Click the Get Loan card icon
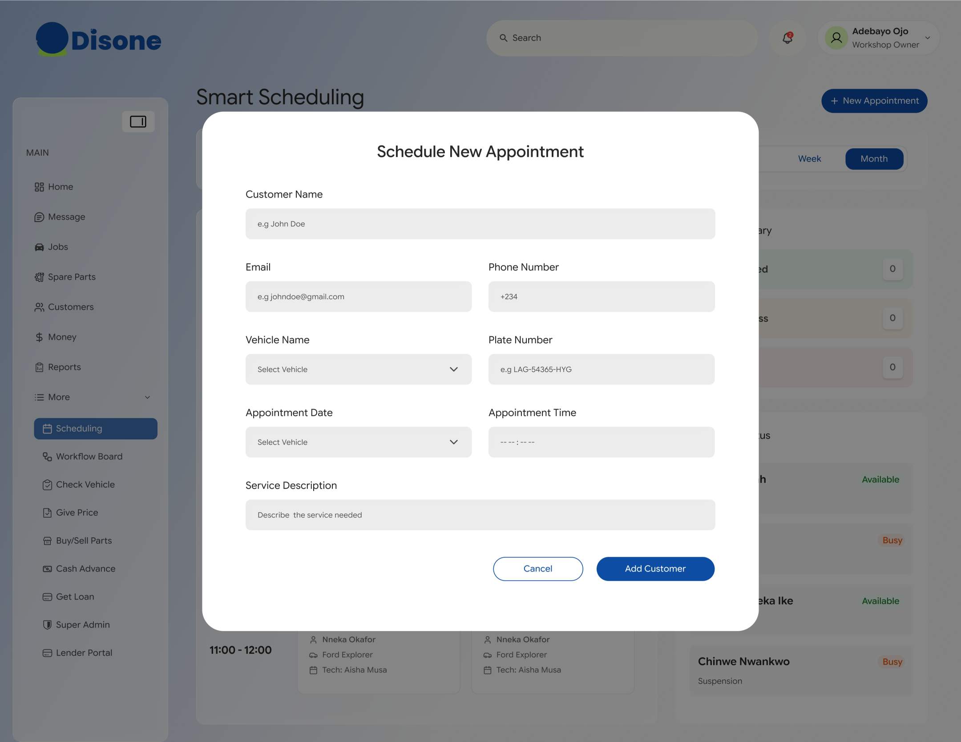This screenshot has height=742, width=961. pos(47,597)
